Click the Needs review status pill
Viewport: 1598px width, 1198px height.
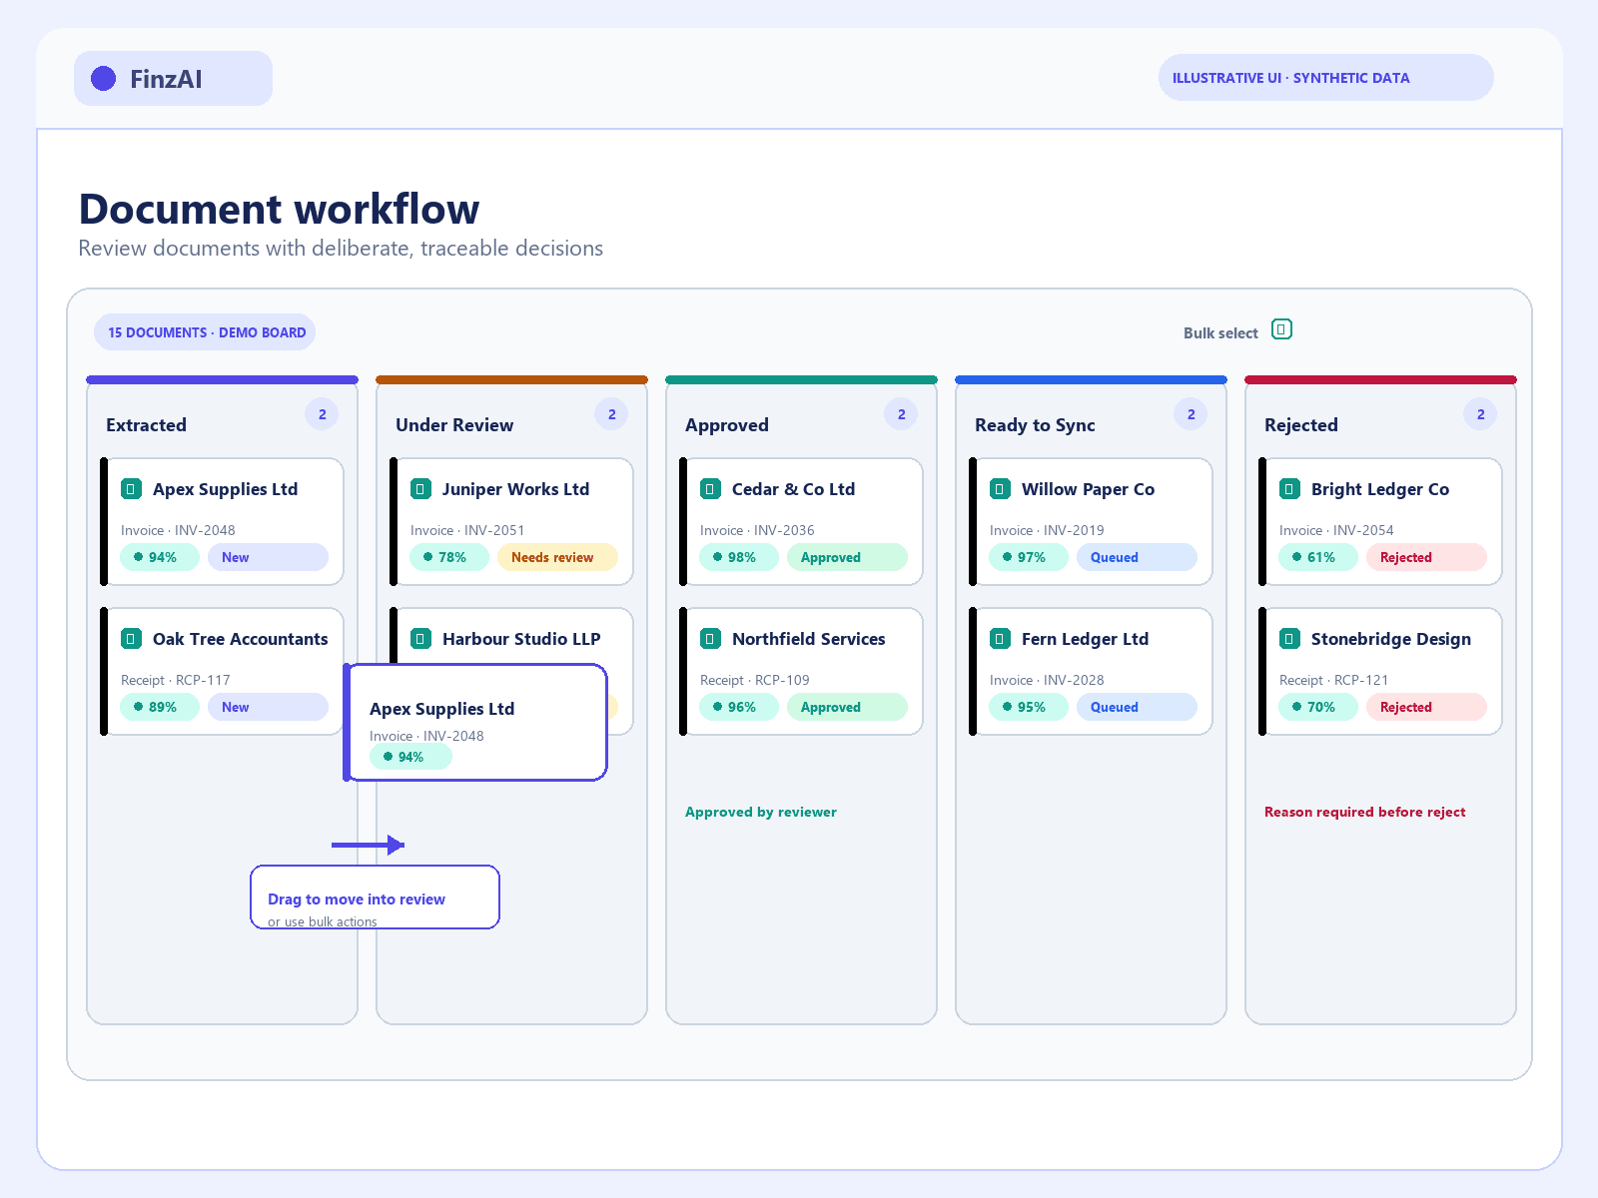[x=557, y=557]
